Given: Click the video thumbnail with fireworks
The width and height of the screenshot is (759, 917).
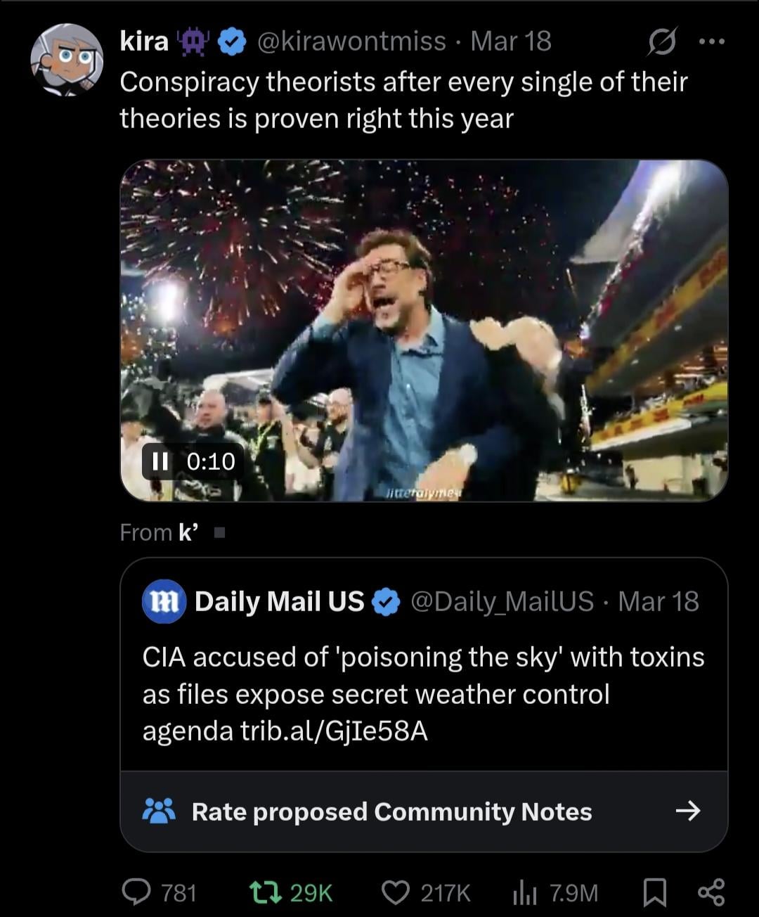Looking at the screenshot, I should coord(424,331).
